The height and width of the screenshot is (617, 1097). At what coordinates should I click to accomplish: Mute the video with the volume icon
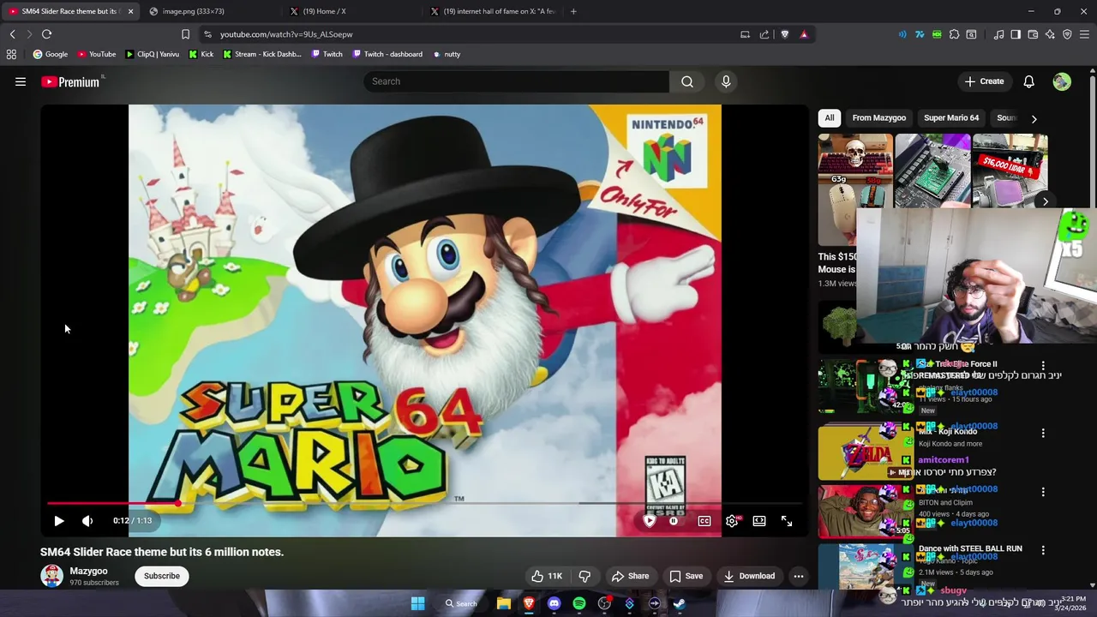click(x=87, y=521)
